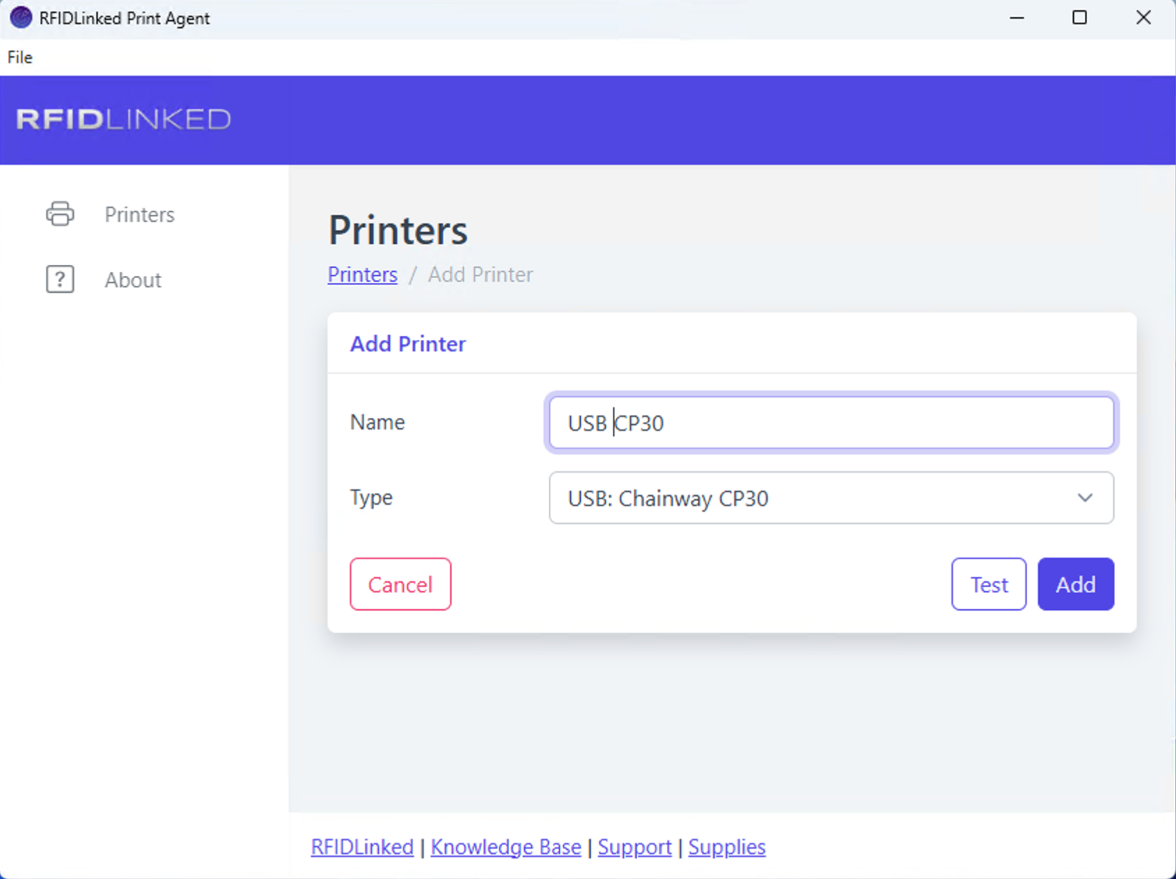The width and height of the screenshot is (1176, 879).
Task: Click the Test button
Action: (x=988, y=584)
